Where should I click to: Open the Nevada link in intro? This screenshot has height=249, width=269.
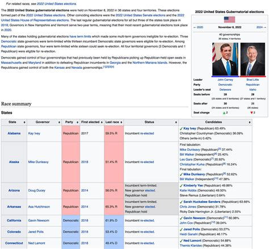pyautogui.click(x=77, y=68)
